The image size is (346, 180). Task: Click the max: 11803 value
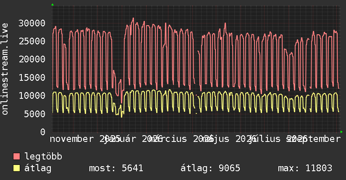(x=305, y=168)
